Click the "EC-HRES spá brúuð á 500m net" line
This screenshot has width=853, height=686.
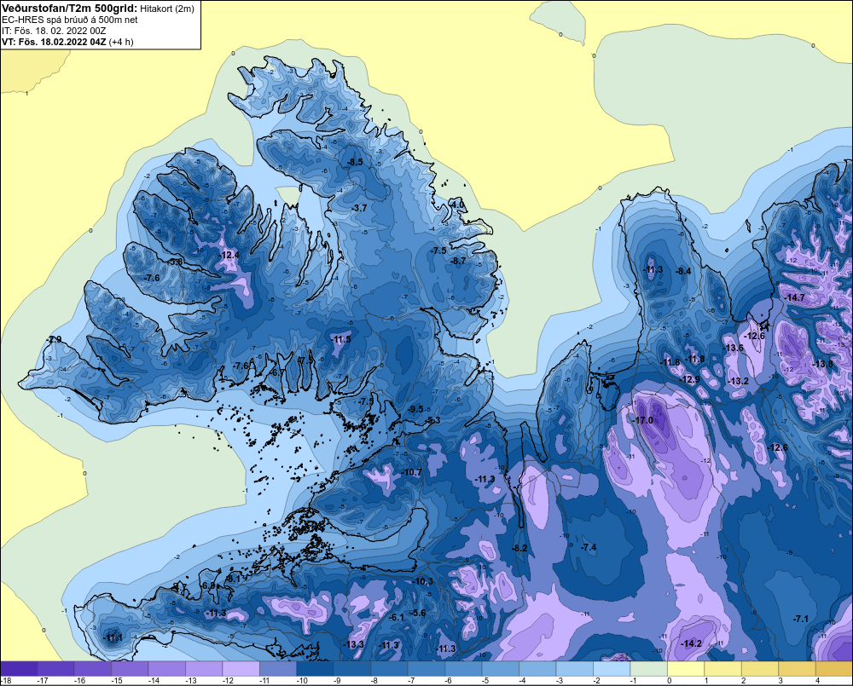click(x=70, y=20)
